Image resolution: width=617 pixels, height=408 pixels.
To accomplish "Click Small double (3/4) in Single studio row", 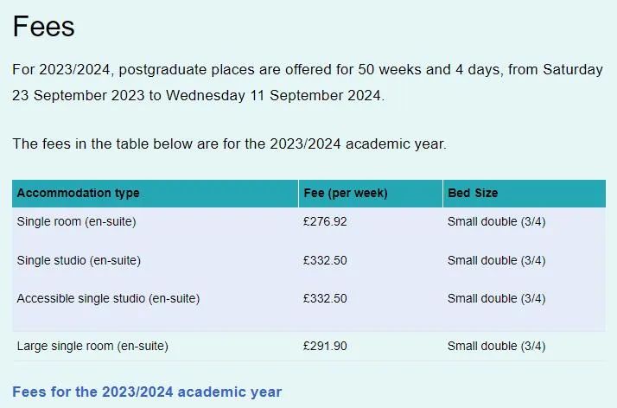I will (497, 260).
